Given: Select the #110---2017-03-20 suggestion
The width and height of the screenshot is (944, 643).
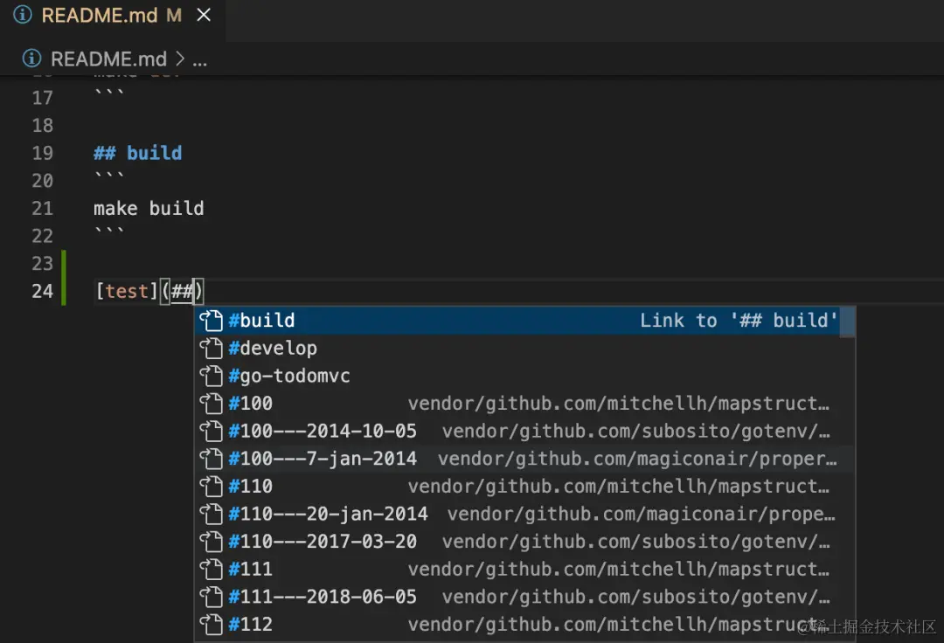Looking at the screenshot, I should tap(517, 542).
